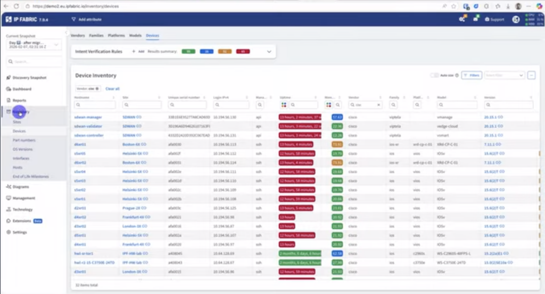Image resolution: width=545 pixels, height=294 pixels.
Task: Click the Dashboard icon in the sidebar
Action: pos(9,89)
